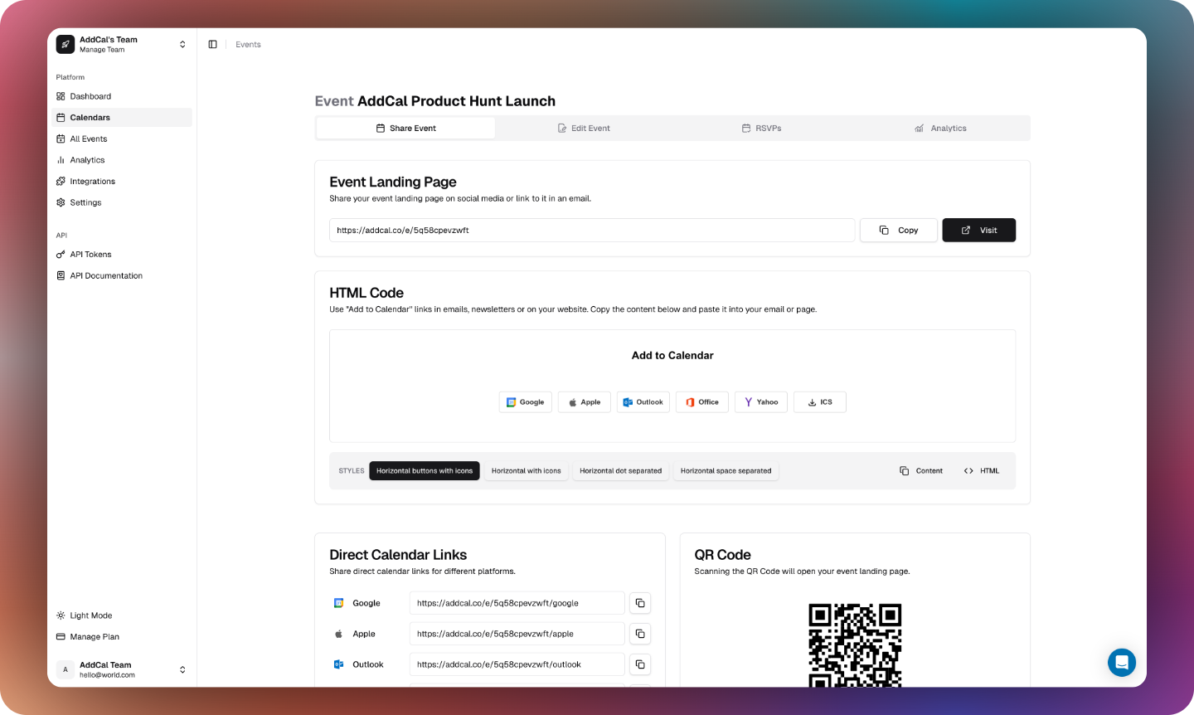Copy the Google direct calendar link
Screen dimensions: 1194x715
tap(640, 603)
